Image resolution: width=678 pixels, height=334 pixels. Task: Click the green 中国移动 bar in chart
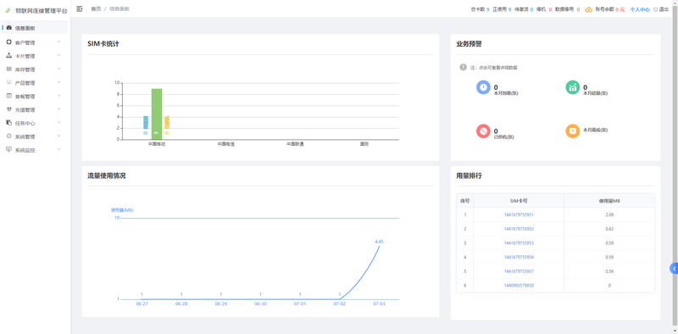click(x=157, y=114)
